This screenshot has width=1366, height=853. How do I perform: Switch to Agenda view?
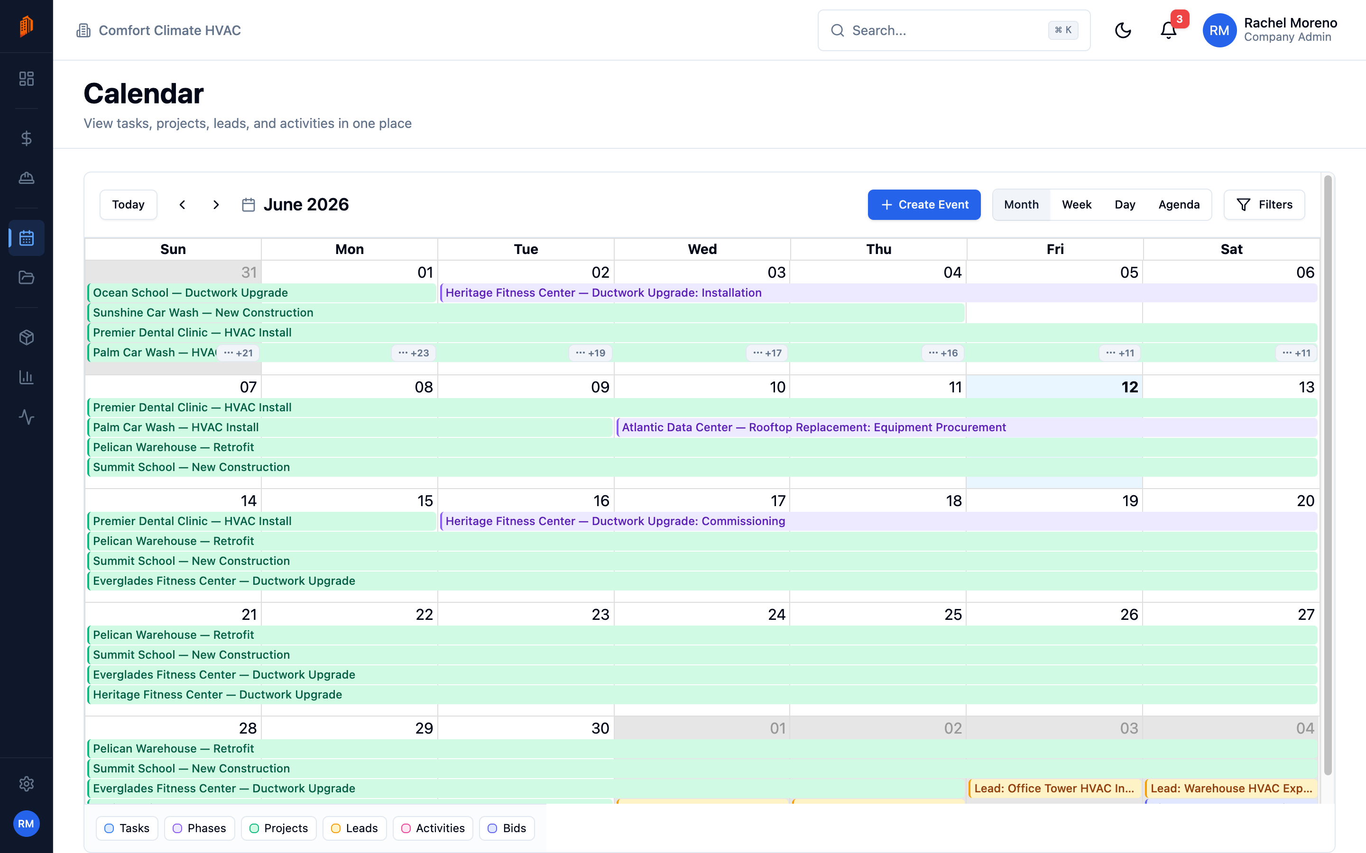pos(1179,205)
